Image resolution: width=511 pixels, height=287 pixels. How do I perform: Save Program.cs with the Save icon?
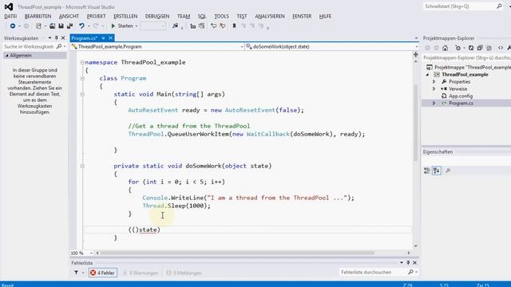pyautogui.click(x=61, y=26)
